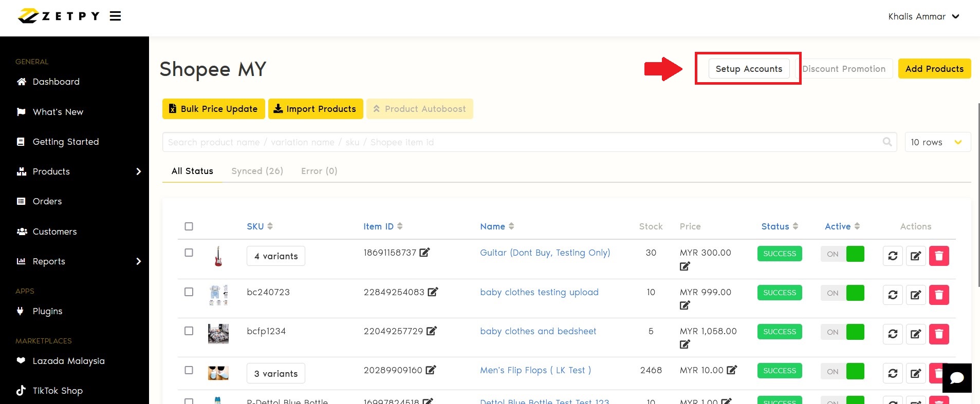Open the 10 rows dropdown
This screenshot has height=404, width=980.
point(937,142)
